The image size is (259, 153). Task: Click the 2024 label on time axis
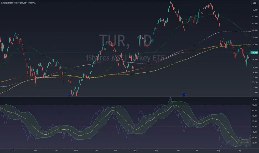(76, 150)
